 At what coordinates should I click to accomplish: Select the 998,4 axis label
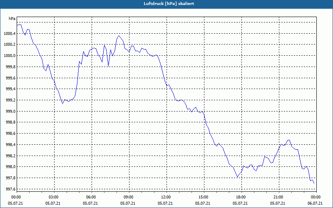pyautogui.click(x=10, y=144)
